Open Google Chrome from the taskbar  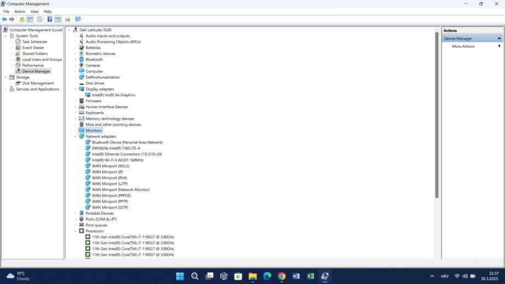[281, 276]
